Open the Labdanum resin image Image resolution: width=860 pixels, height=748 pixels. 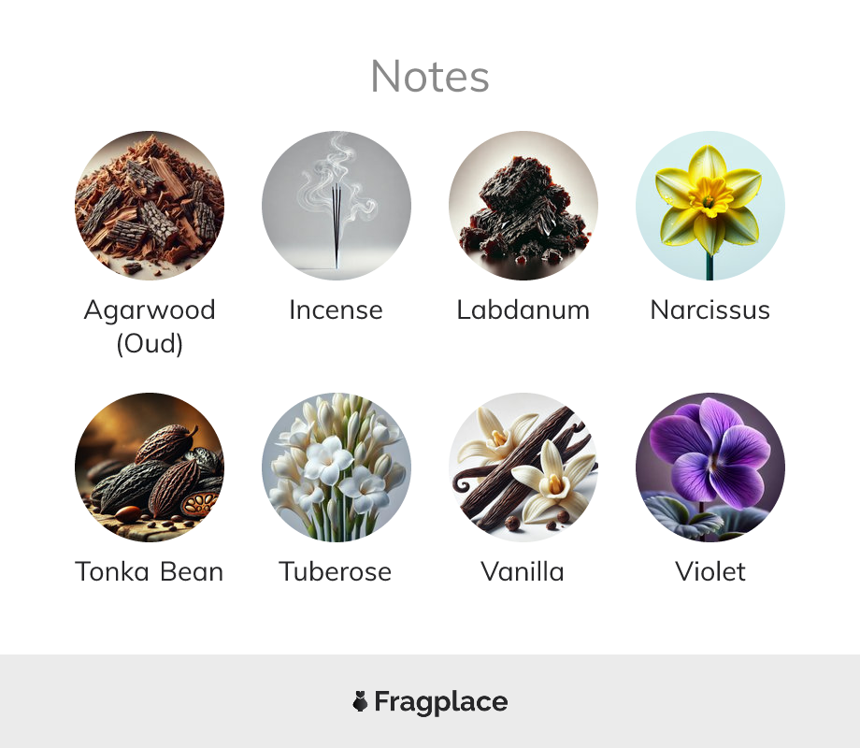[523, 206]
